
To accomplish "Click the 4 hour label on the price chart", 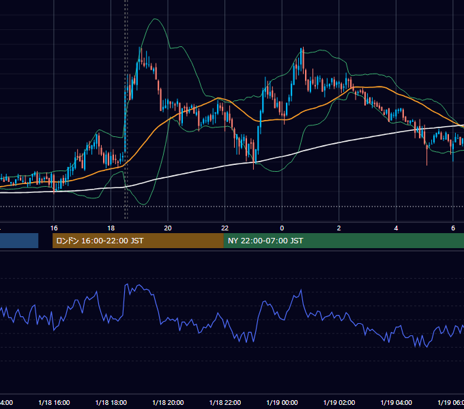I will click(396, 228).
